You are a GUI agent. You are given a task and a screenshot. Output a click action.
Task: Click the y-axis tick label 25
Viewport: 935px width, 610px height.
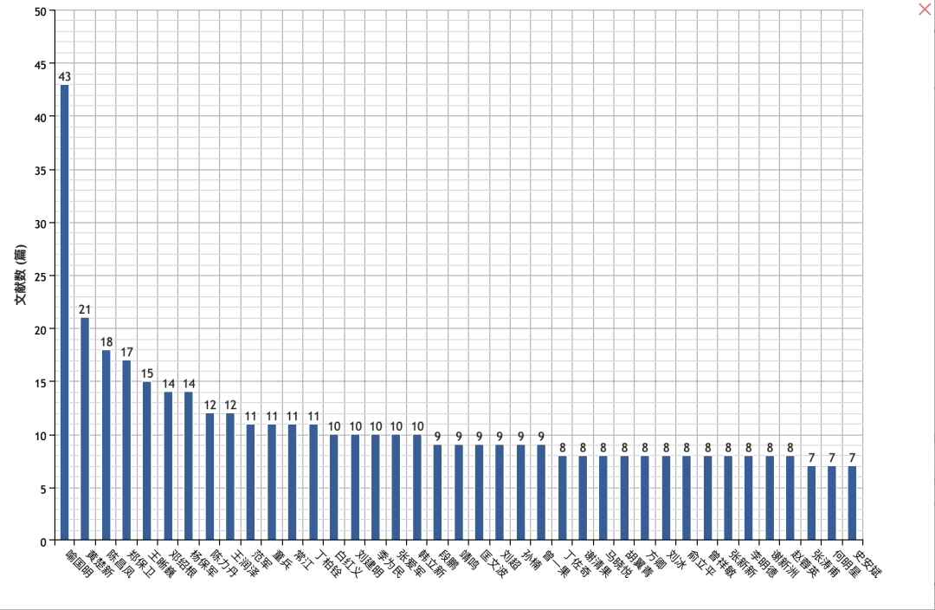point(40,277)
